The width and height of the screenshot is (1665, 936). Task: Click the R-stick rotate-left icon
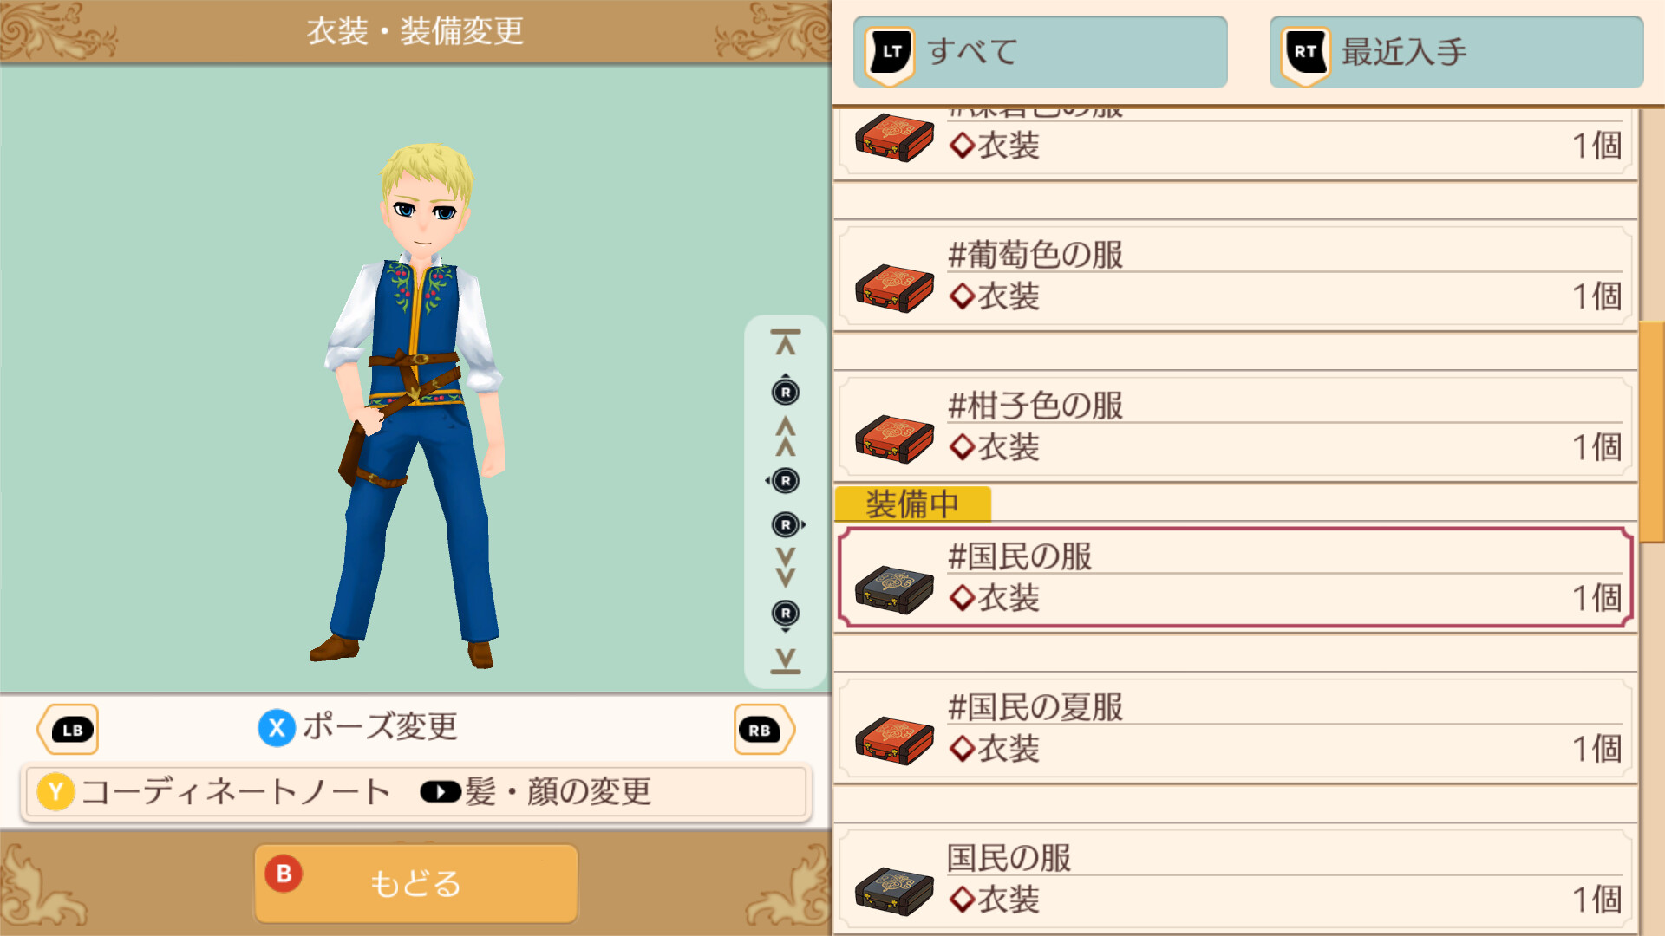784,480
